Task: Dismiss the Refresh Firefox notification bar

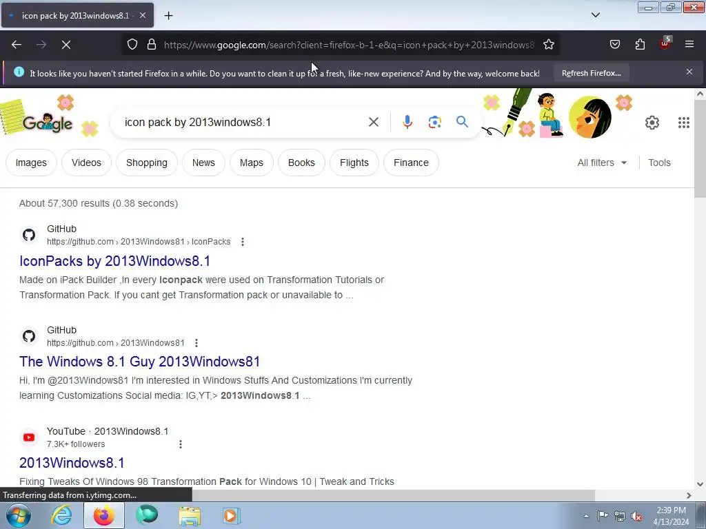Action: (x=689, y=72)
